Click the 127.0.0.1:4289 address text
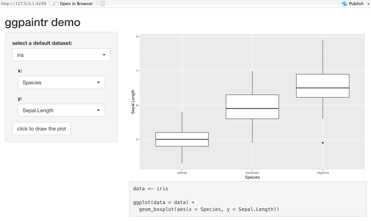The image size is (371, 222). click(23, 4)
